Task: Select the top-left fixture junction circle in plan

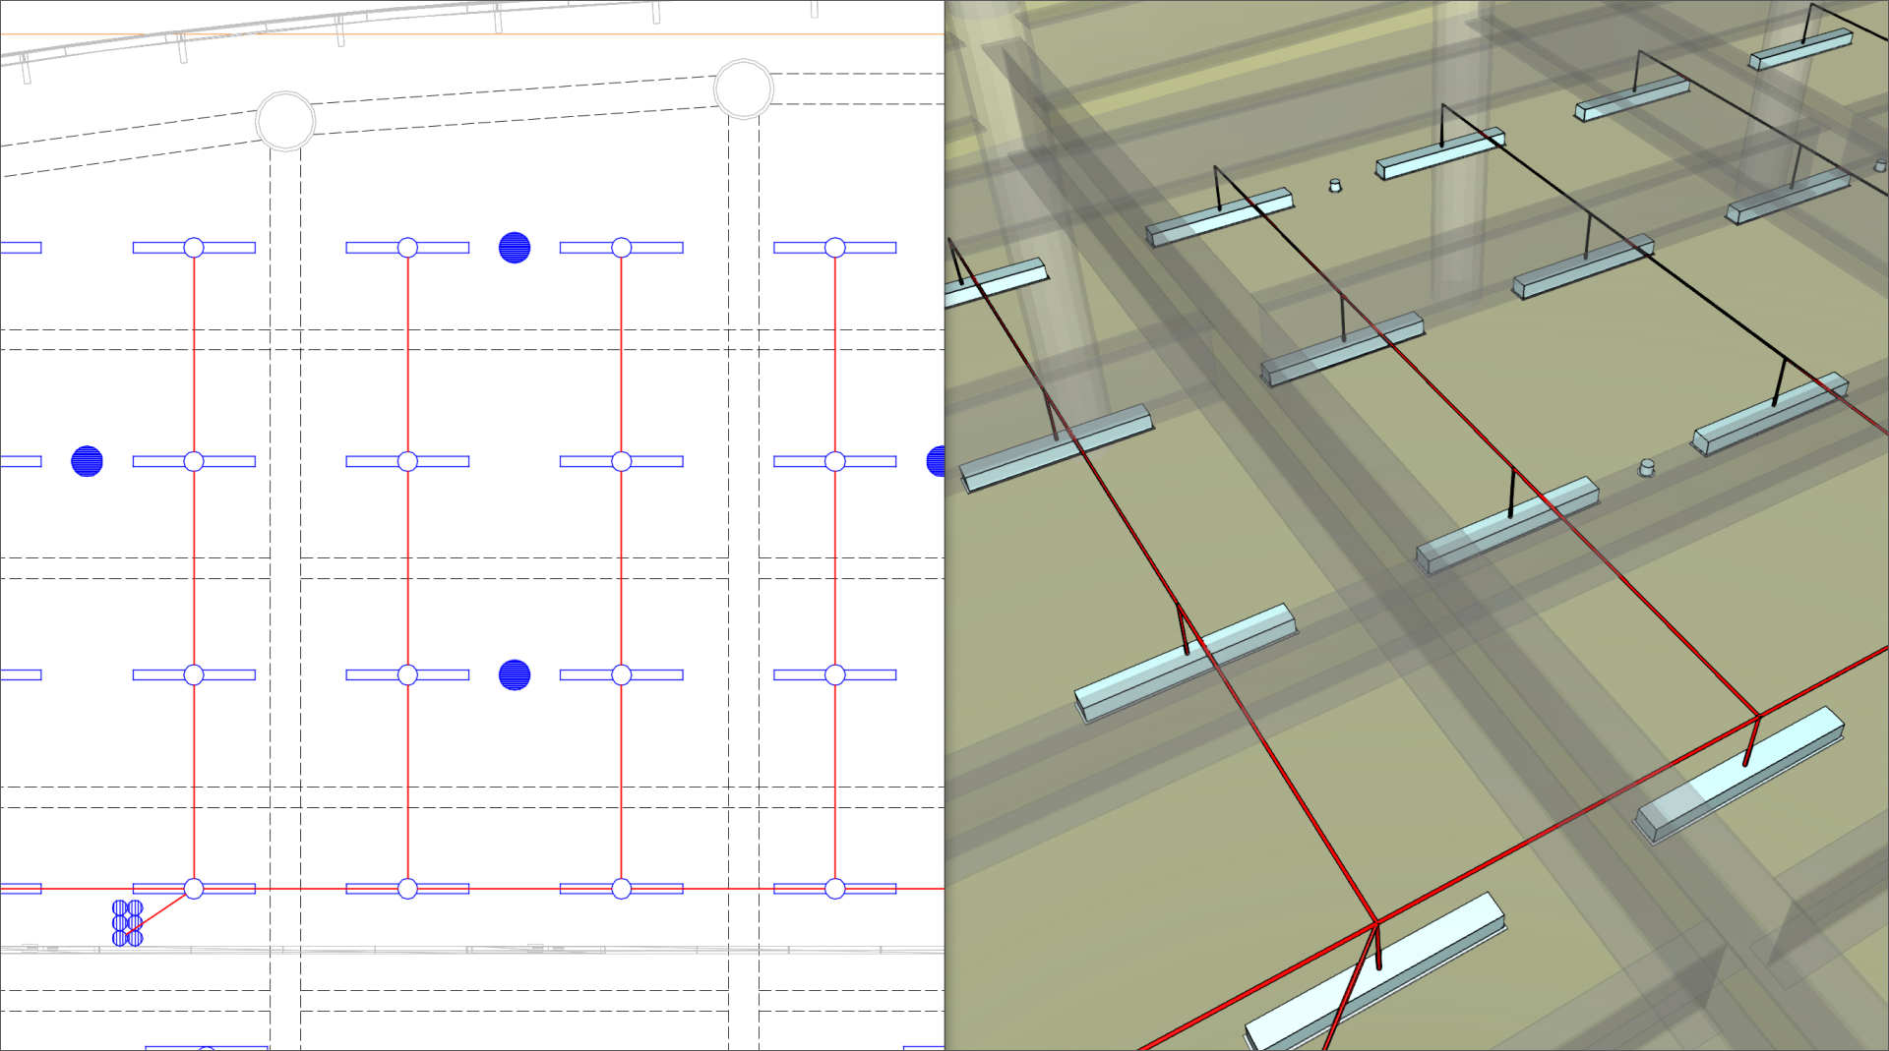Action: [194, 248]
